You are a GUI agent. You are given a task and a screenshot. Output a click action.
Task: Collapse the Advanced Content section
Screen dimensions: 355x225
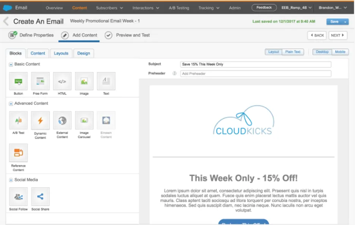pyautogui.click(x=11, y=103)
